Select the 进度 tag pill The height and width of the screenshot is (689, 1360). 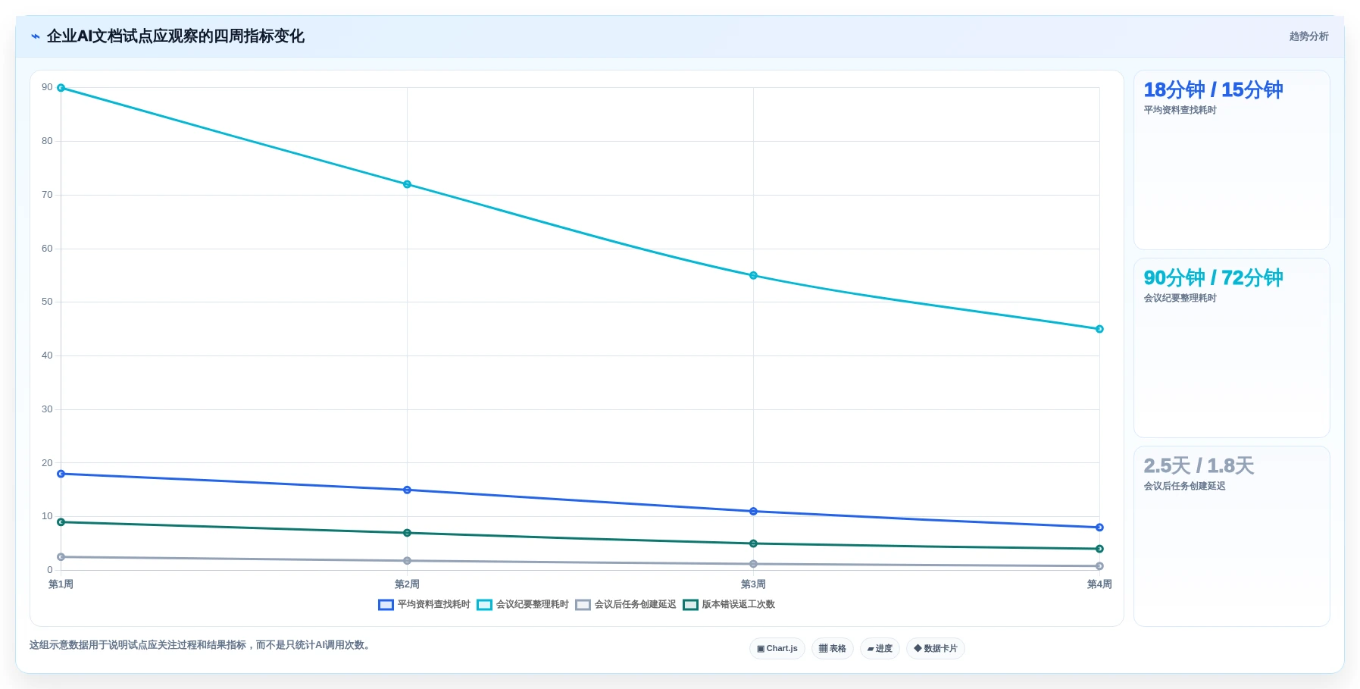[880, 649]
